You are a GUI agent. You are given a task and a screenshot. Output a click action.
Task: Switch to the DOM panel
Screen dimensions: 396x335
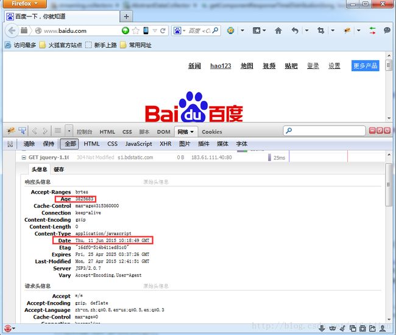[x=164, y=132]
